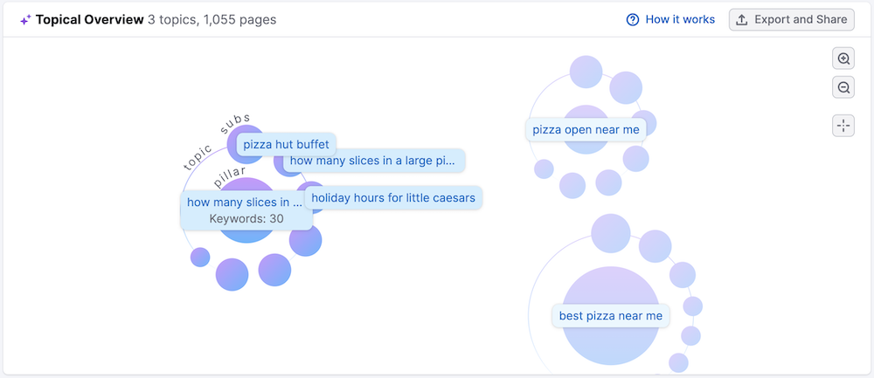874x378 pixels.
Task: Click the question mark help icon
Action: click(633, 19)
